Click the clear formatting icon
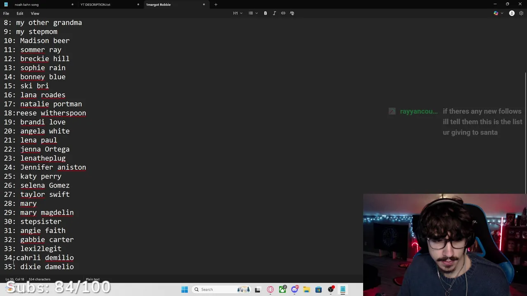 [x=292, y=13]
